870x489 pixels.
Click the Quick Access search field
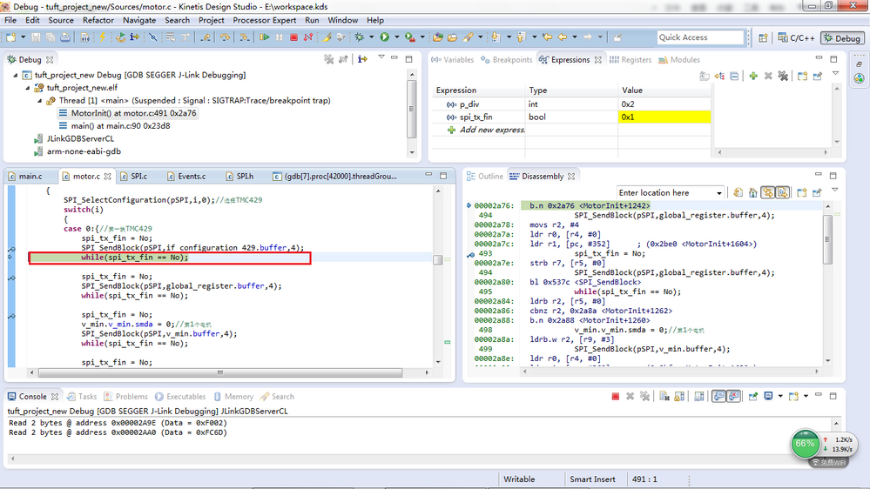[700, 37]
